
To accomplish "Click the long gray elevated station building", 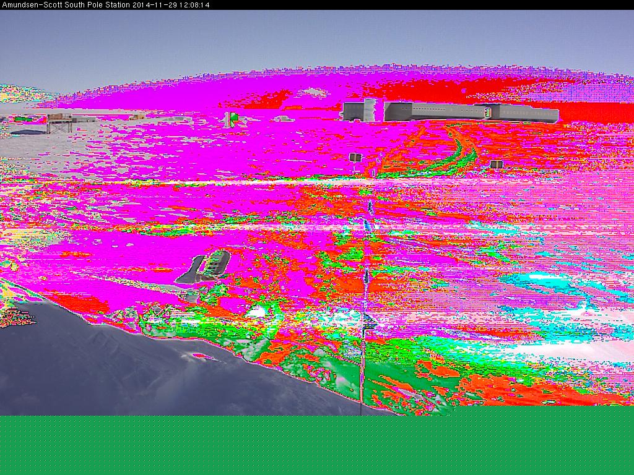I will [x=446, y=112].
